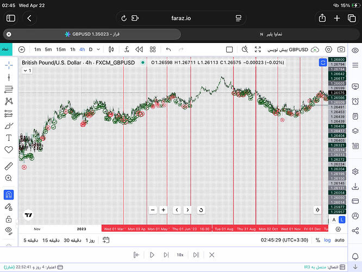Screen dimensions: 362x272
Task: Hide all drawings with eye icon
Action: 9,231
